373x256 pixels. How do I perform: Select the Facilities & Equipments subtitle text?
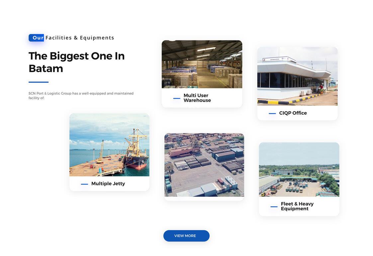(x=80, y=38)
